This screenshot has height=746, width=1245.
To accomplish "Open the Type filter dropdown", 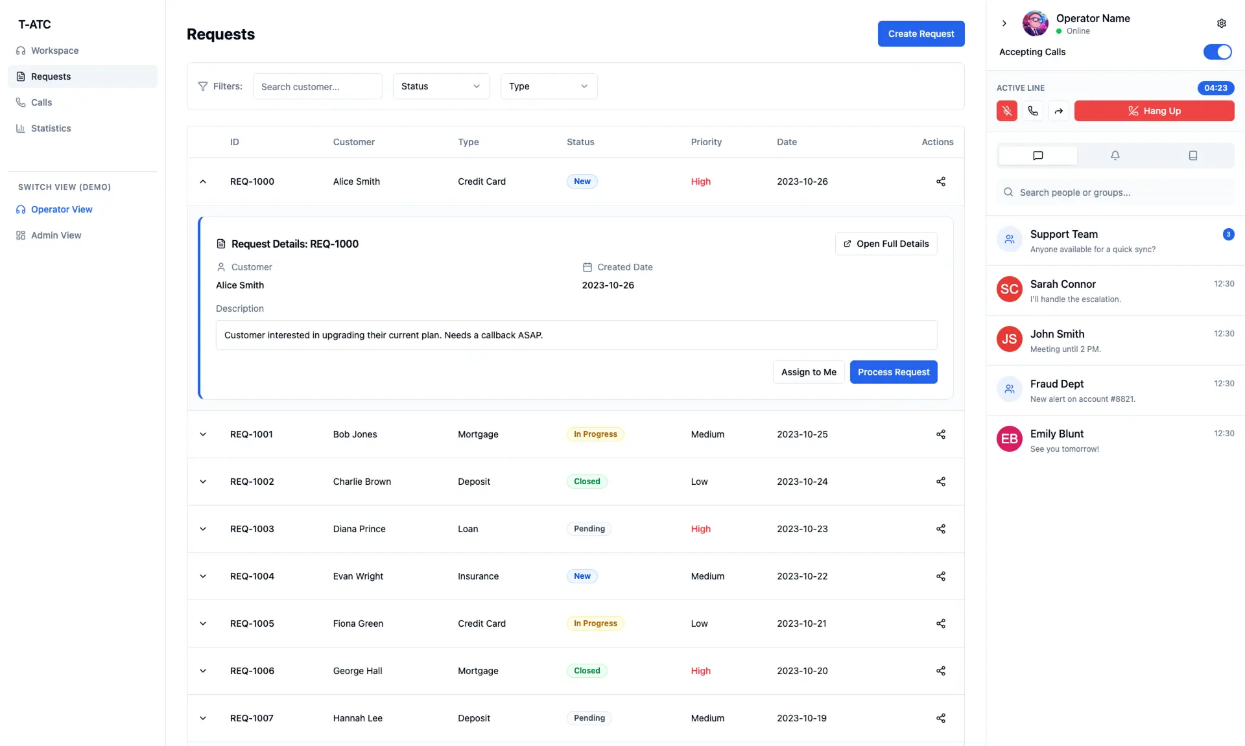I will pyautogui.click(x=549, y=86).
